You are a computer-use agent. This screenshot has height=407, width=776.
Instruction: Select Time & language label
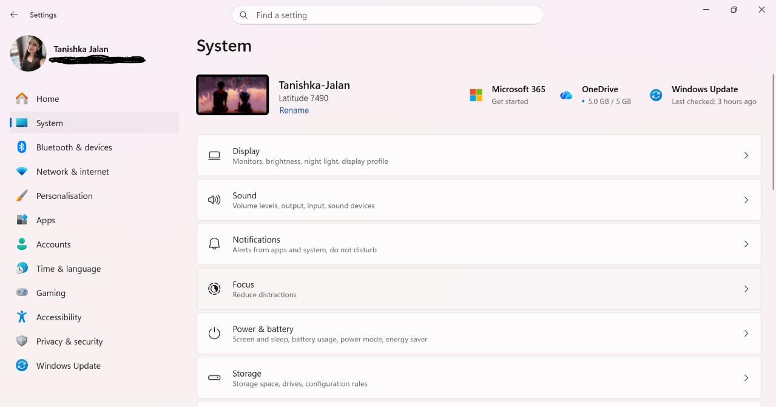pos(69,269)
